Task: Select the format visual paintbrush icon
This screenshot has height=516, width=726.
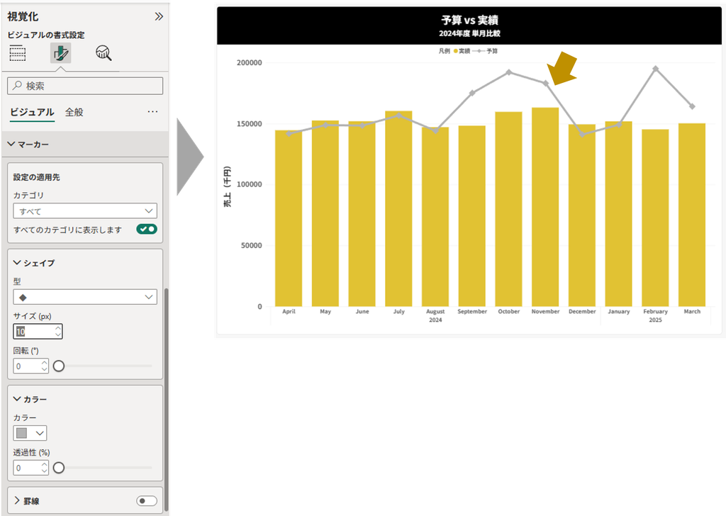Action: [61, 53]
